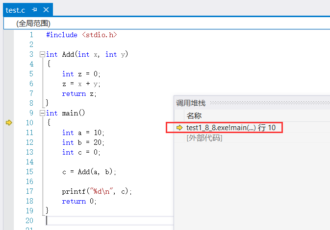Screen dimensions: 330x230
Task: Click the line 'z = x + y;'
Action: tap(81, 84)
